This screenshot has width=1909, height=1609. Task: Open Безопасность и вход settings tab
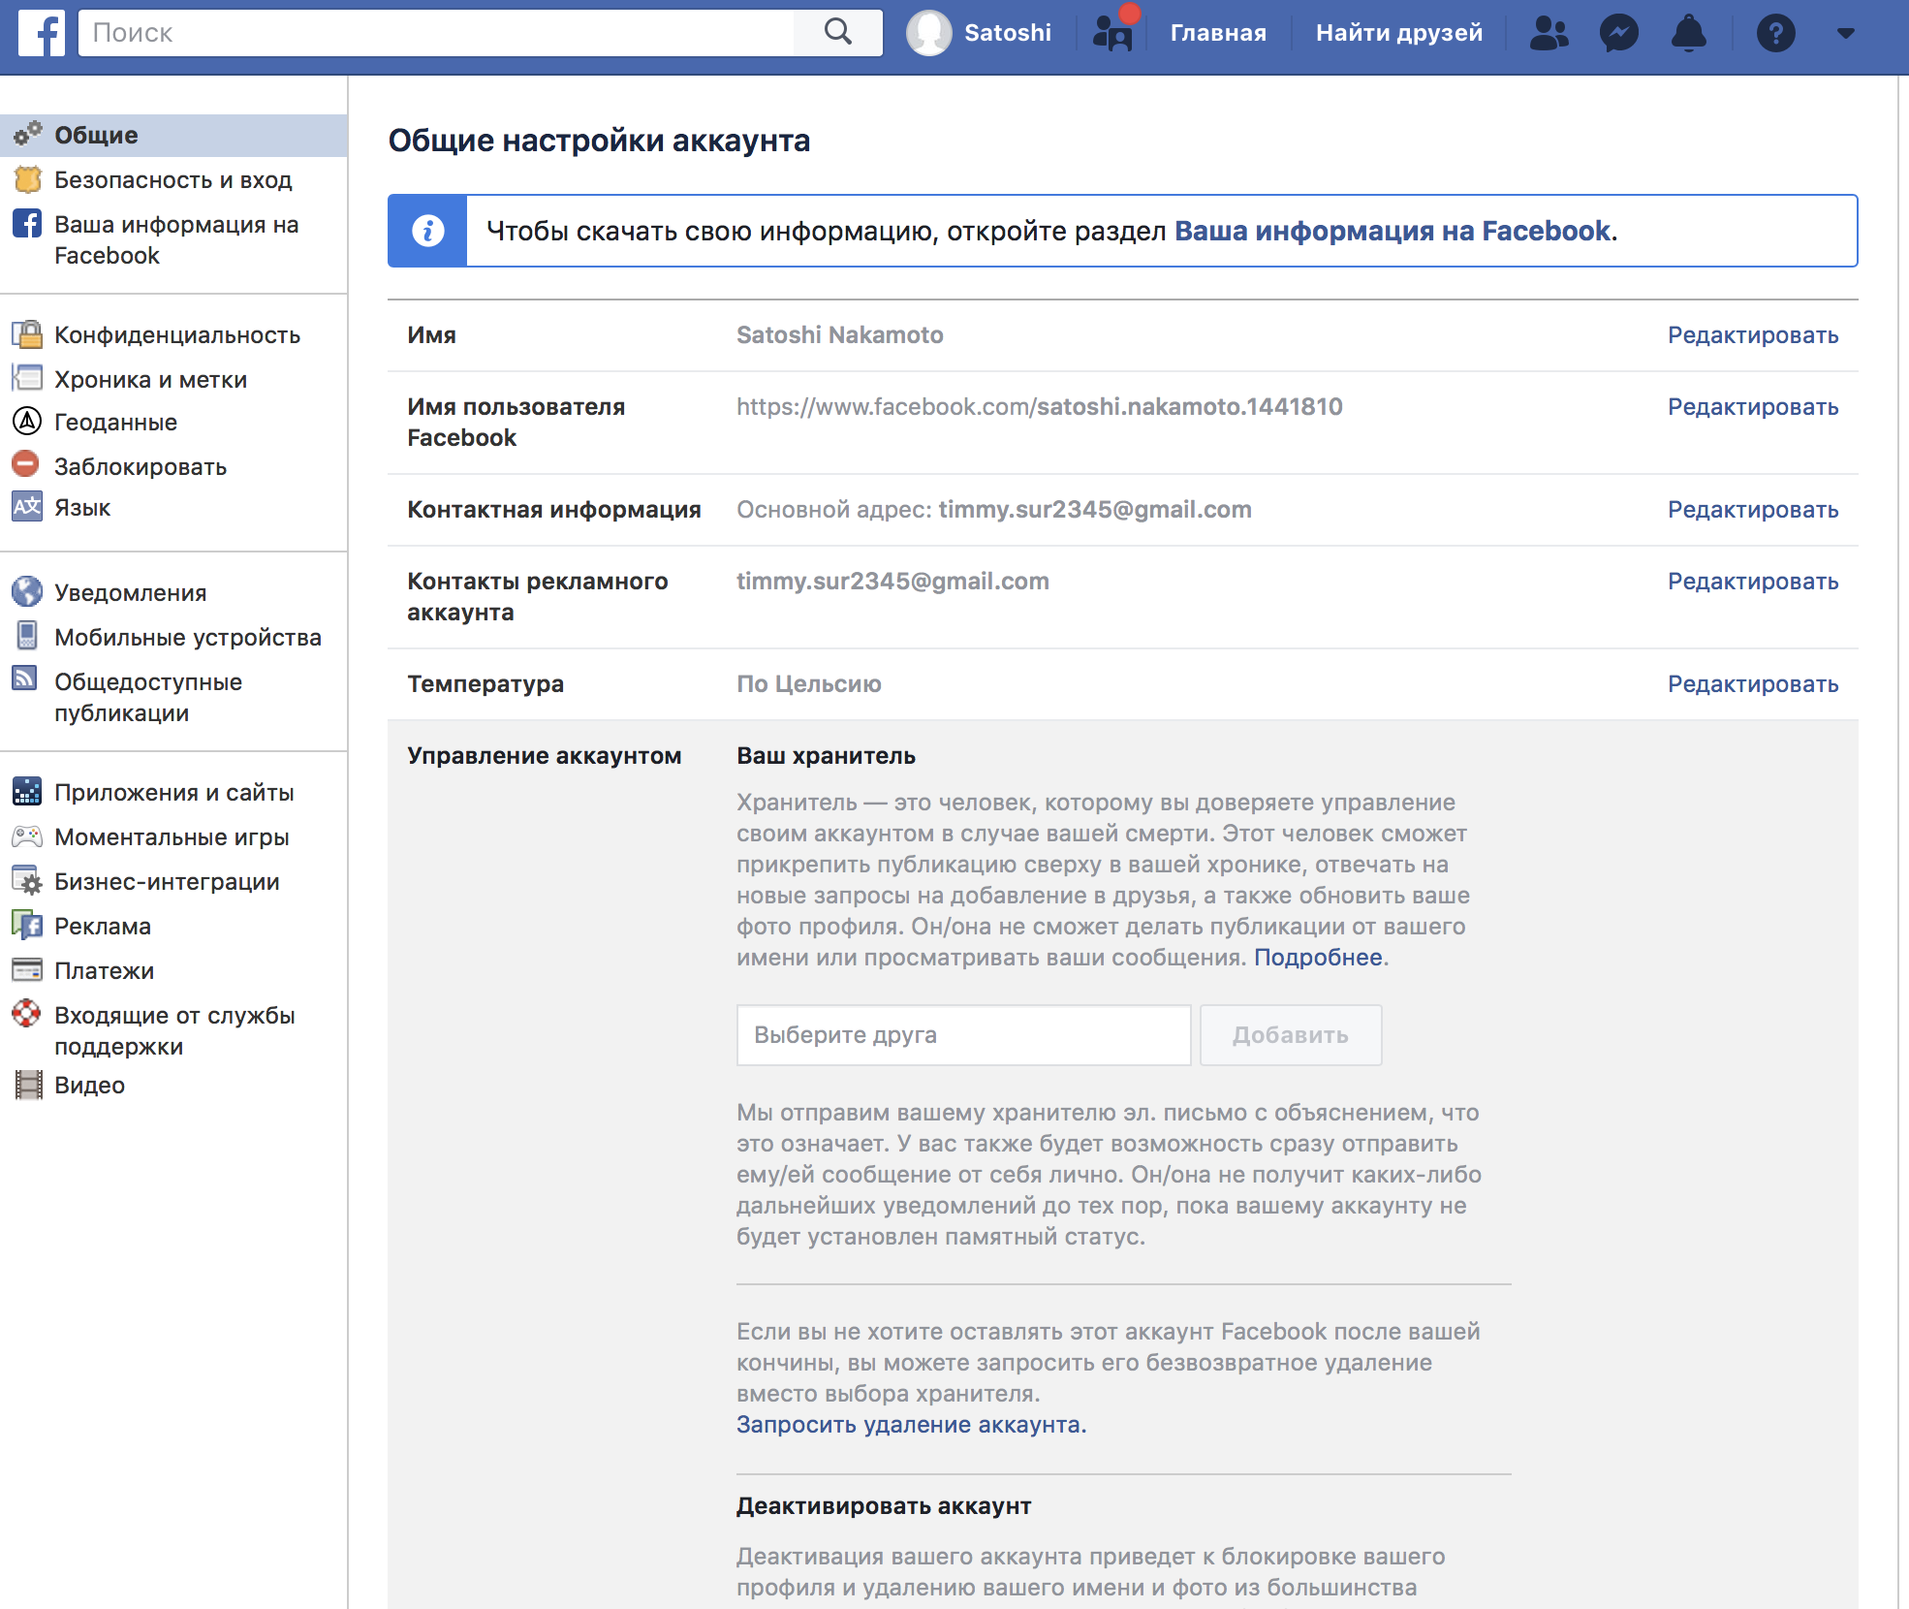[x=172, y=180]
